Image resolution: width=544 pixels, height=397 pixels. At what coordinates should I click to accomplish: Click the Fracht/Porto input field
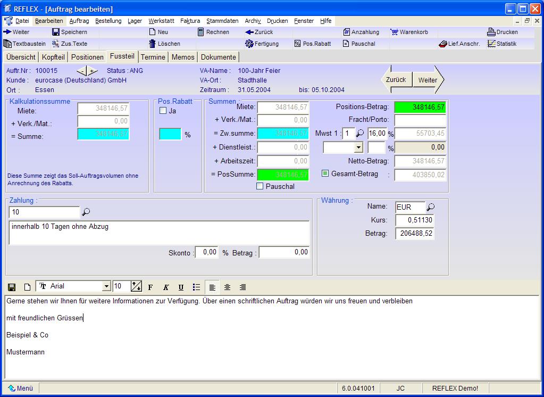(x=420, y=120)
